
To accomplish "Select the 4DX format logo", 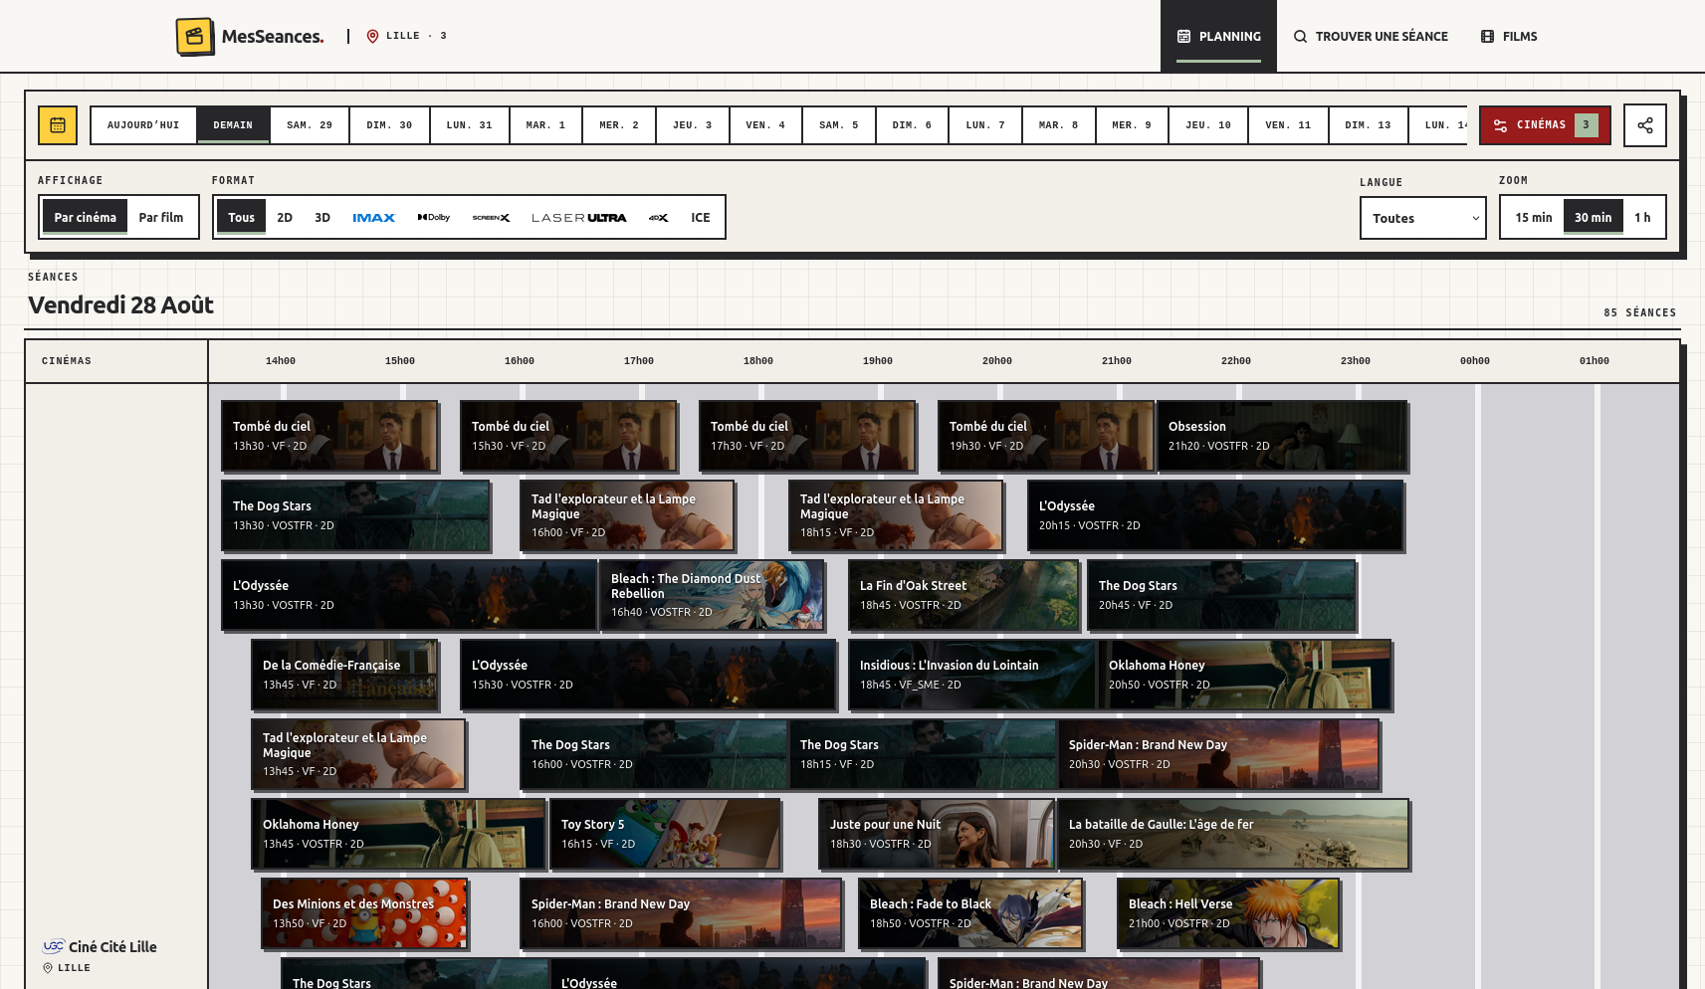I will [x=659, y=217].
